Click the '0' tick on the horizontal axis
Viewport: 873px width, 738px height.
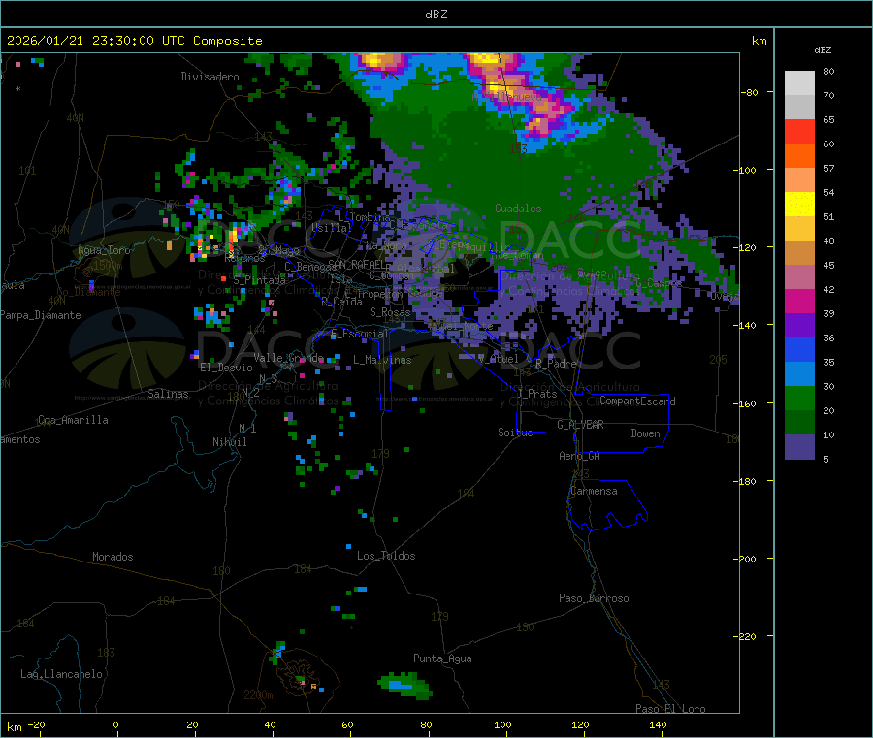(x=115, y=724)
